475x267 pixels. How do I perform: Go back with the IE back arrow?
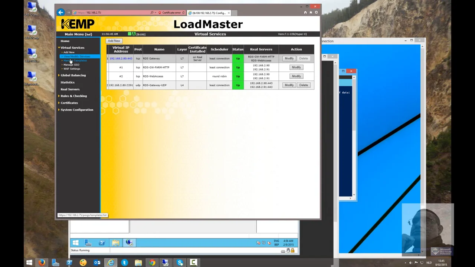[x=60, y=13]
